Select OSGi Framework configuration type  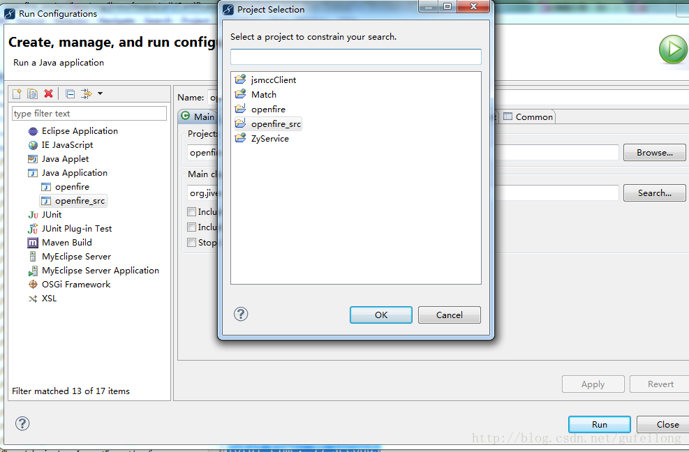tap(76, 285)
